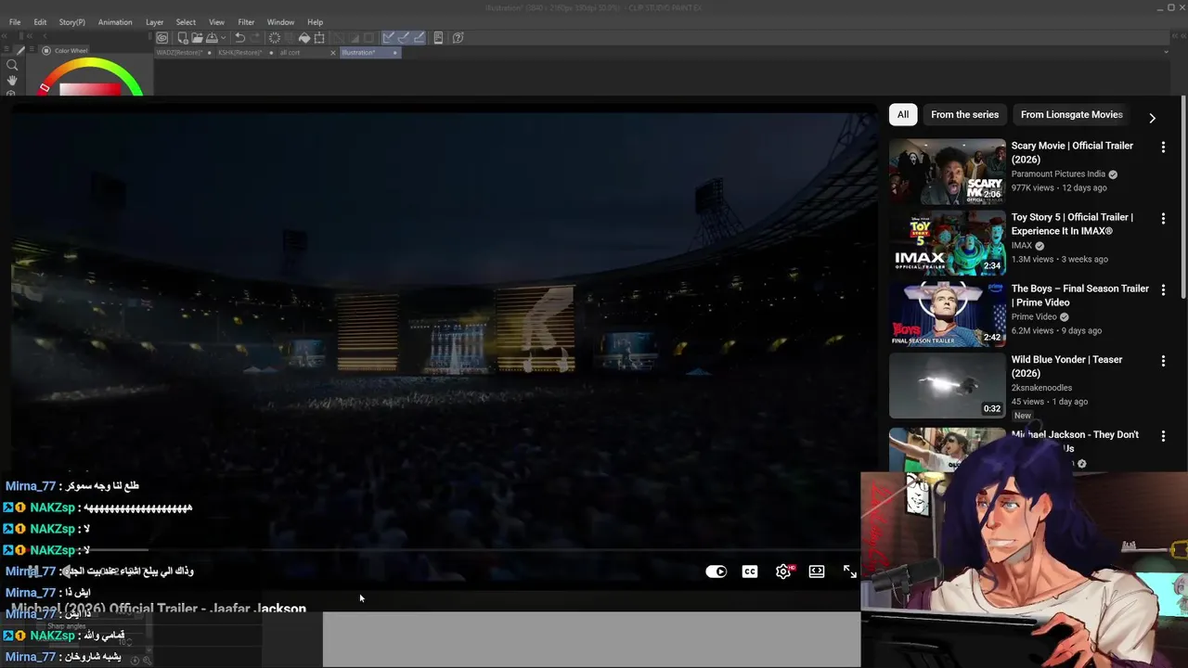Open the Edit menu
The height and width of the screenshot is (668, 1188).
[x=40, y=22]
